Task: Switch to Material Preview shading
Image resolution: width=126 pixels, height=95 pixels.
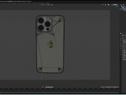Action: pyautogui.click(x=116, y=5)
